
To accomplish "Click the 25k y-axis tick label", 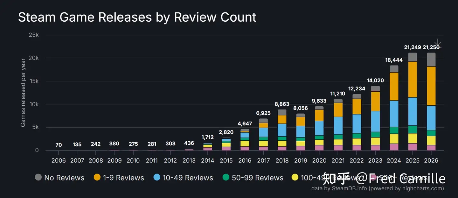I will tap(34, 35).
